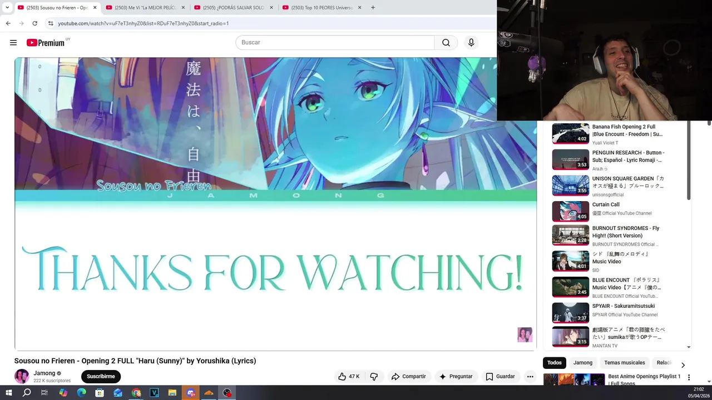
Task: Dislike the video with thumbs down
Action: pyautogui.click(x=374, y=377)
